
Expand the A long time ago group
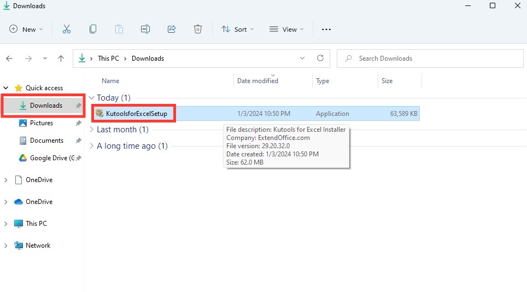pos(92,146)
